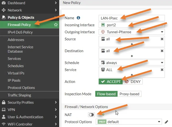Select Proxy-based inspection mode

click(129, 94)
